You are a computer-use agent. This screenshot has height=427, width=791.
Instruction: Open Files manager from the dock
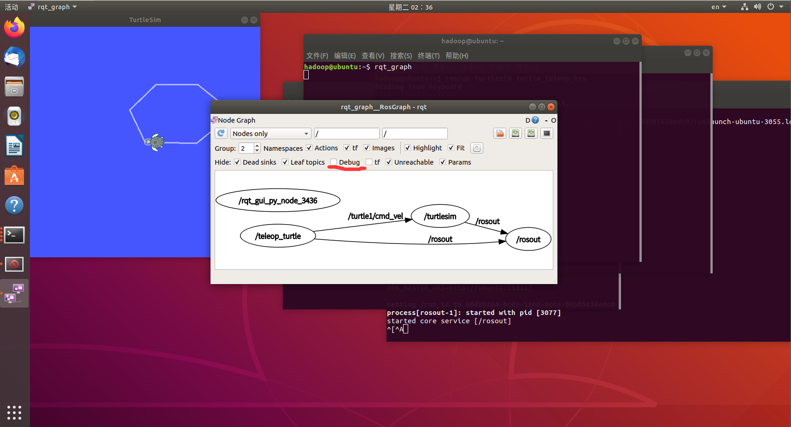point(14,87)
